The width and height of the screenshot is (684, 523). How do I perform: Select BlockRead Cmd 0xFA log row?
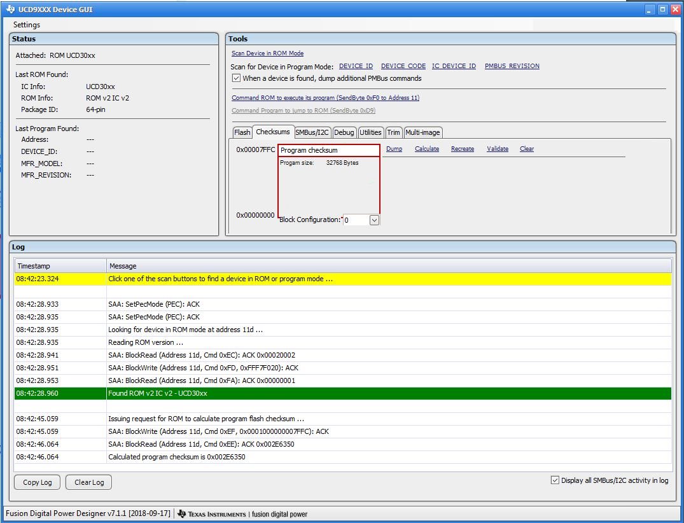pyautogui.click(x=343, y=380)
